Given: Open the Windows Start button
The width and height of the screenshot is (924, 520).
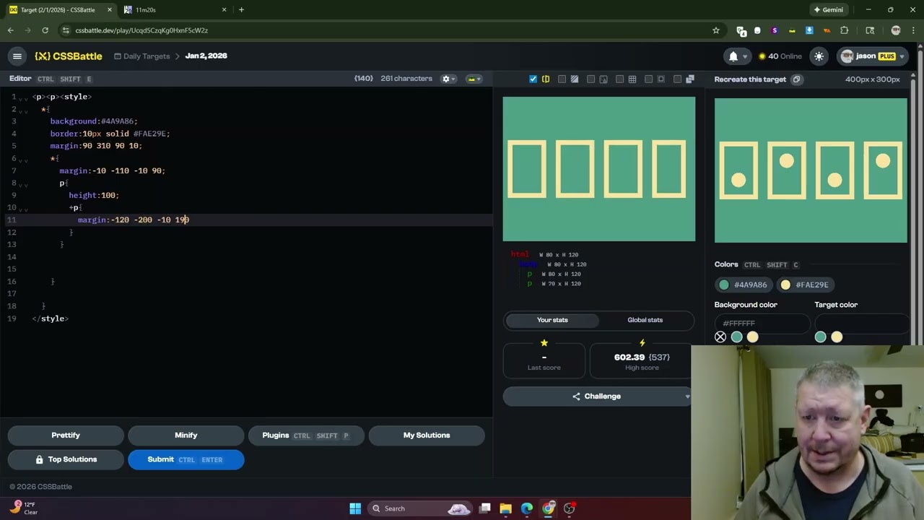Looking at the screenshot, I should coord(355,508).
